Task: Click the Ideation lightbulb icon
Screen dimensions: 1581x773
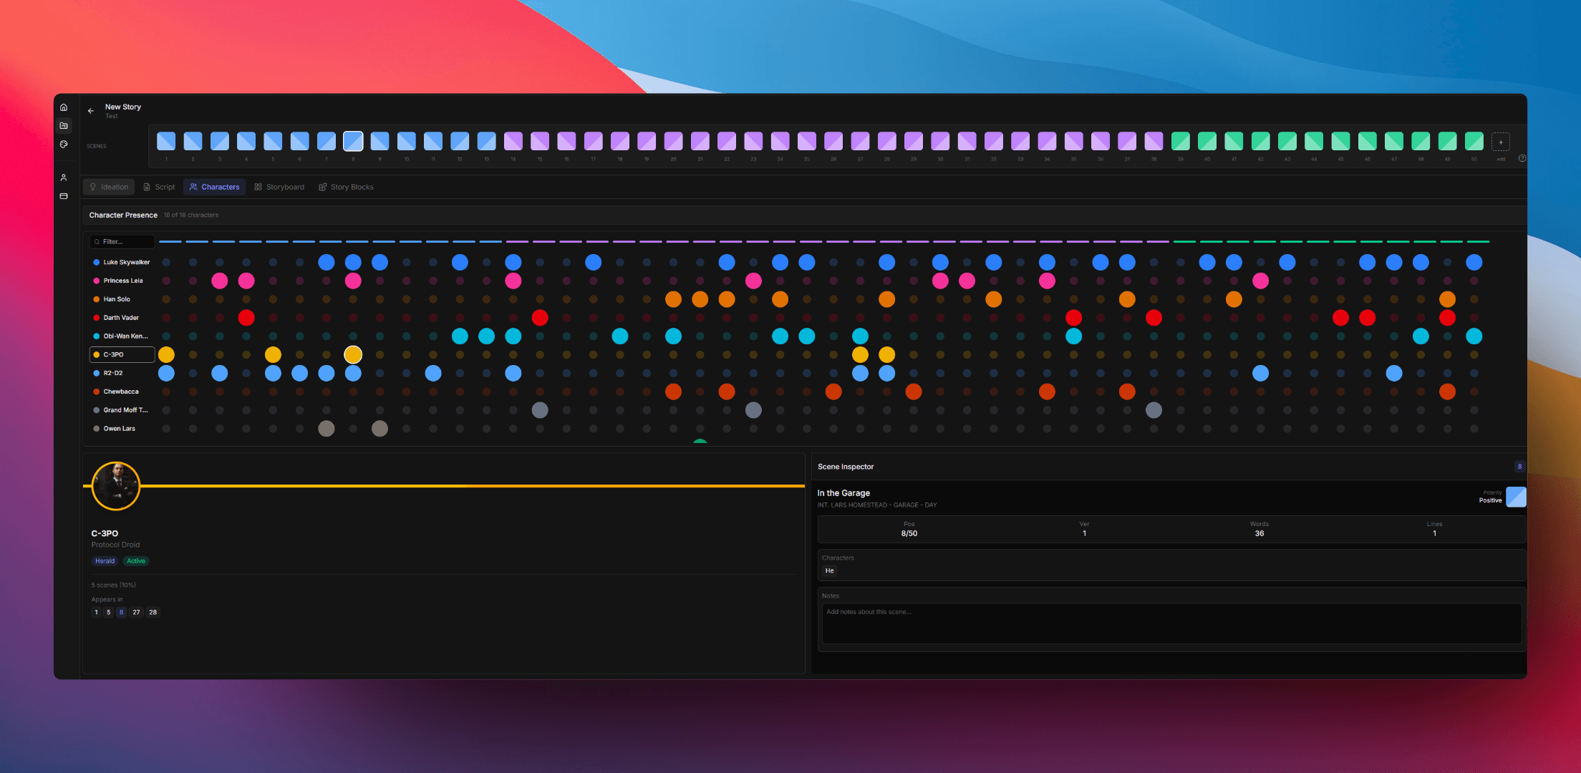Action: pyautogui.click(x=92, y=187)
